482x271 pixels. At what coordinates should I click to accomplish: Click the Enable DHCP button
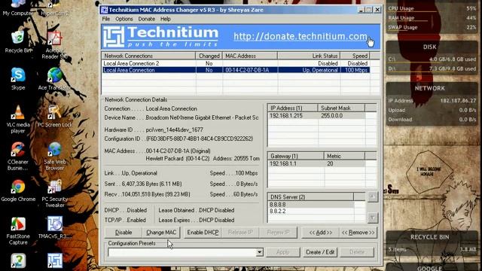pyautogui.click(x=203, y=233)
